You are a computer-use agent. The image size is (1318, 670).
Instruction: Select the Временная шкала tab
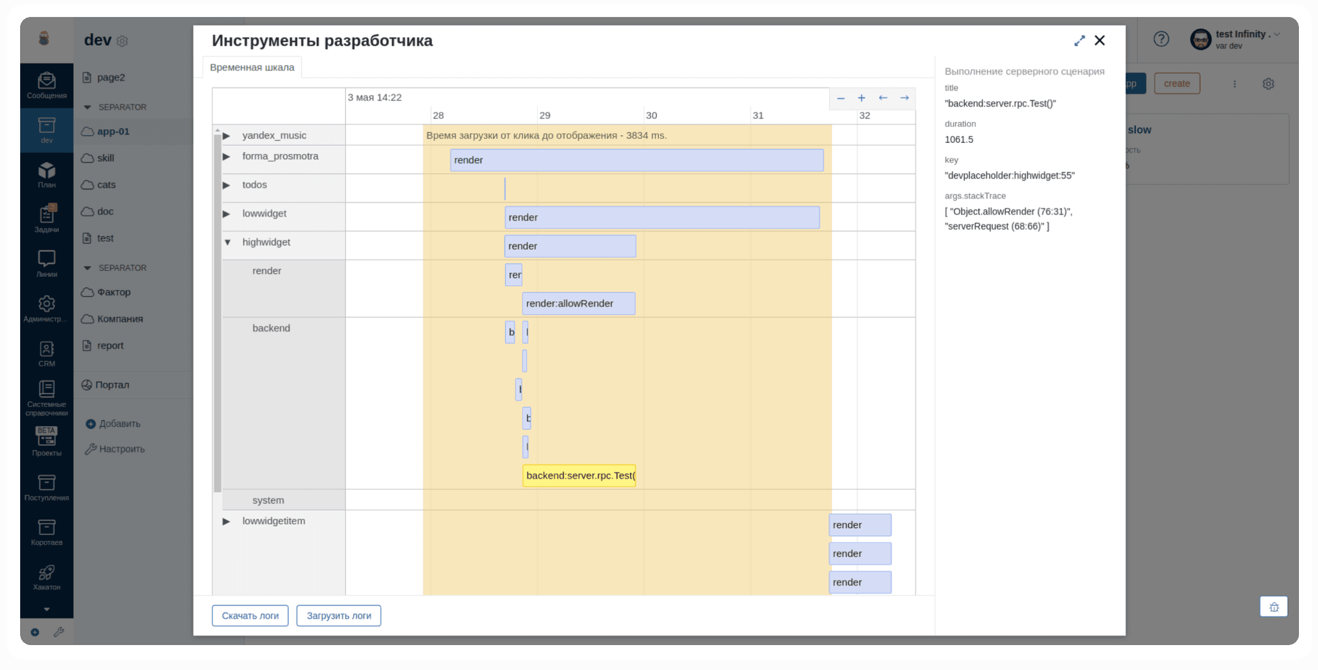point(252,67)
